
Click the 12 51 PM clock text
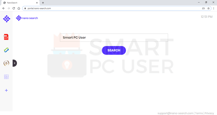tap(206, 17)
